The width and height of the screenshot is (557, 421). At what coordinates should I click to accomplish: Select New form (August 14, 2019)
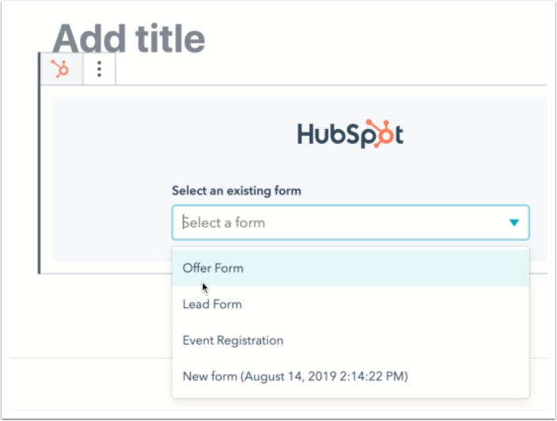[295, 377]
